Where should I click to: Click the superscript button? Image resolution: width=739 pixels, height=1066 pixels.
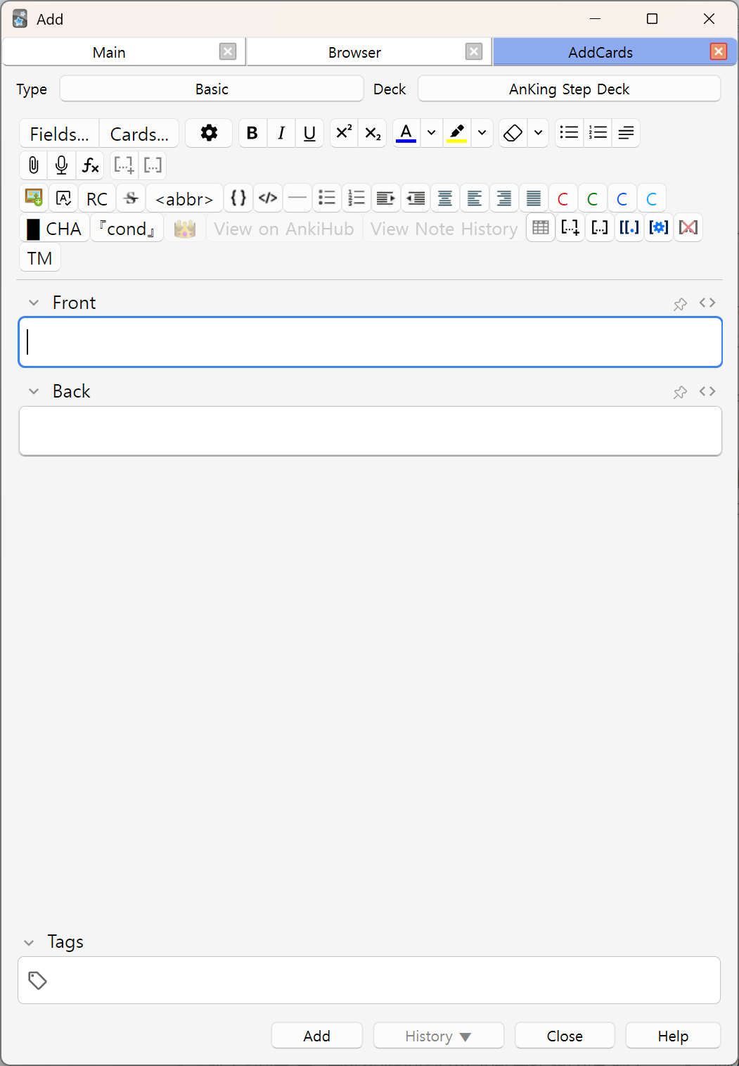click(x=344, y=133)
